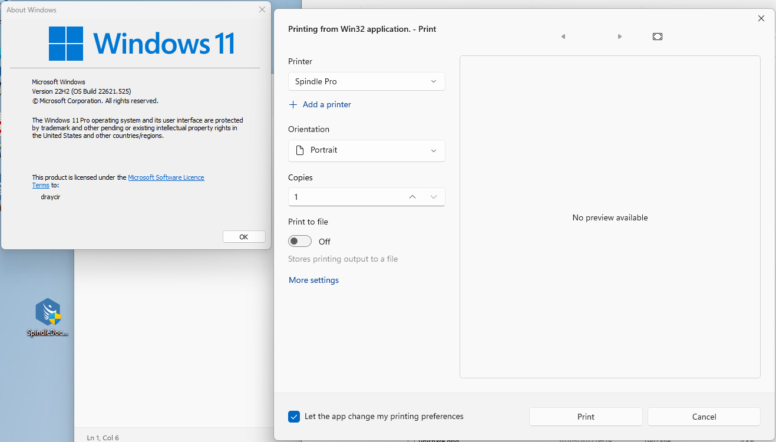Click the 'Printing from Win32 application. - Print' title
The width and height of the screenshot is (776, 442).
[x=362, y=29]
